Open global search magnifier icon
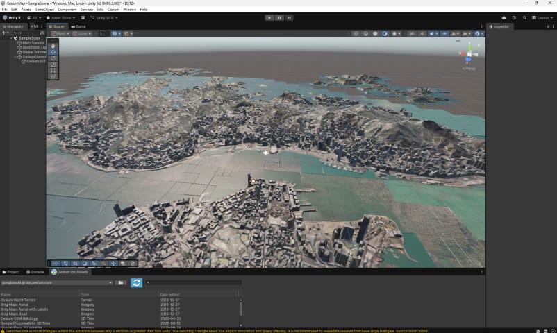The width and height of the screenshot is (557, 333). point(524,18)
